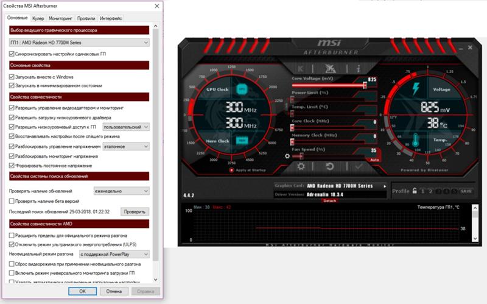
Task: Open the с поддержкой PowerPlay dropdown
Action: pos(114,254)
